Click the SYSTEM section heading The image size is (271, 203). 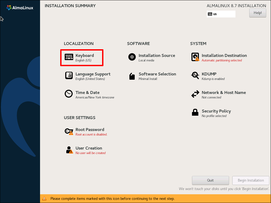(x=198, y=44)
